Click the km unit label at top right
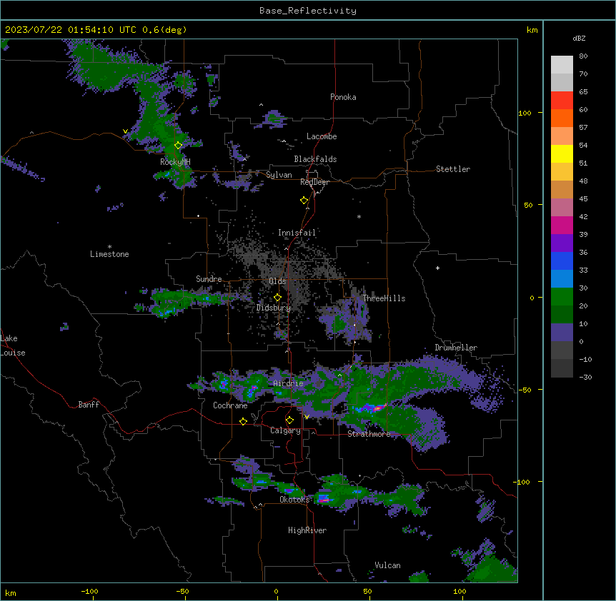 532,30
